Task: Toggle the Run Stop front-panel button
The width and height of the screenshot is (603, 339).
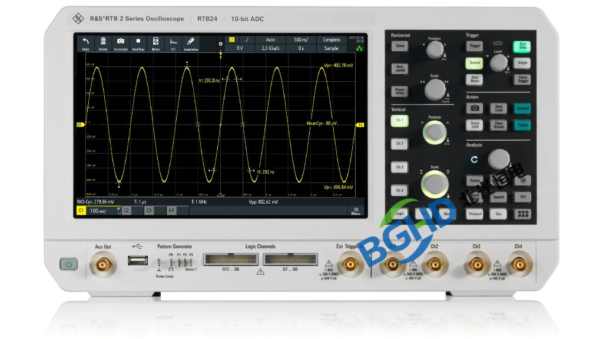Action: point(522,46)
